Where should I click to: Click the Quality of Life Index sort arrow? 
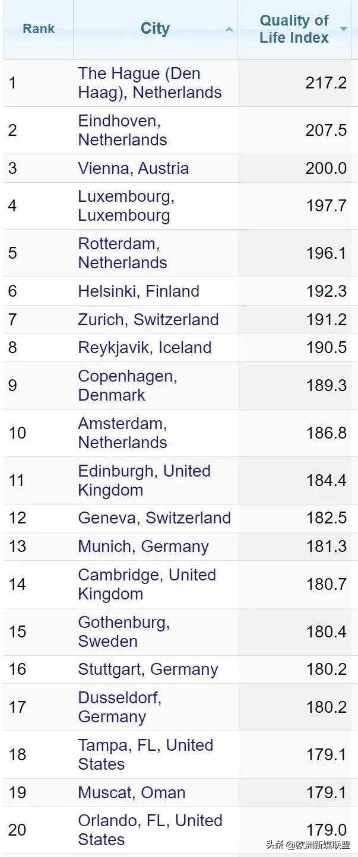click(343, 29)
